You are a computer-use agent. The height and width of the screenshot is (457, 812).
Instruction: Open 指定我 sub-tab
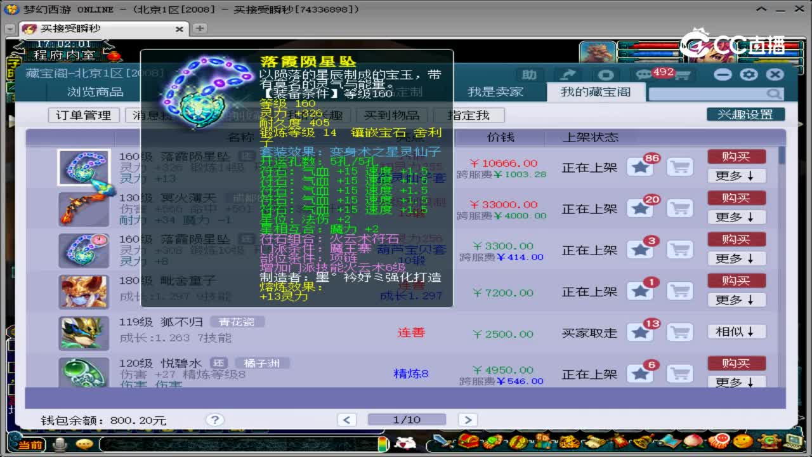tap(468, 115)
